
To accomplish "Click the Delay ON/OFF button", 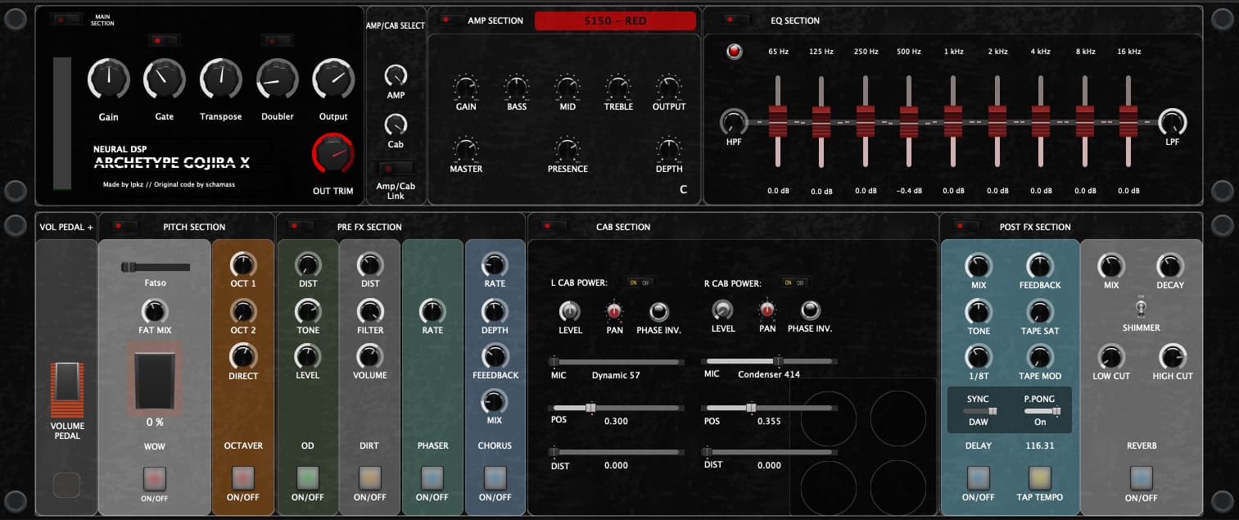I will click(x=978, y=477).
